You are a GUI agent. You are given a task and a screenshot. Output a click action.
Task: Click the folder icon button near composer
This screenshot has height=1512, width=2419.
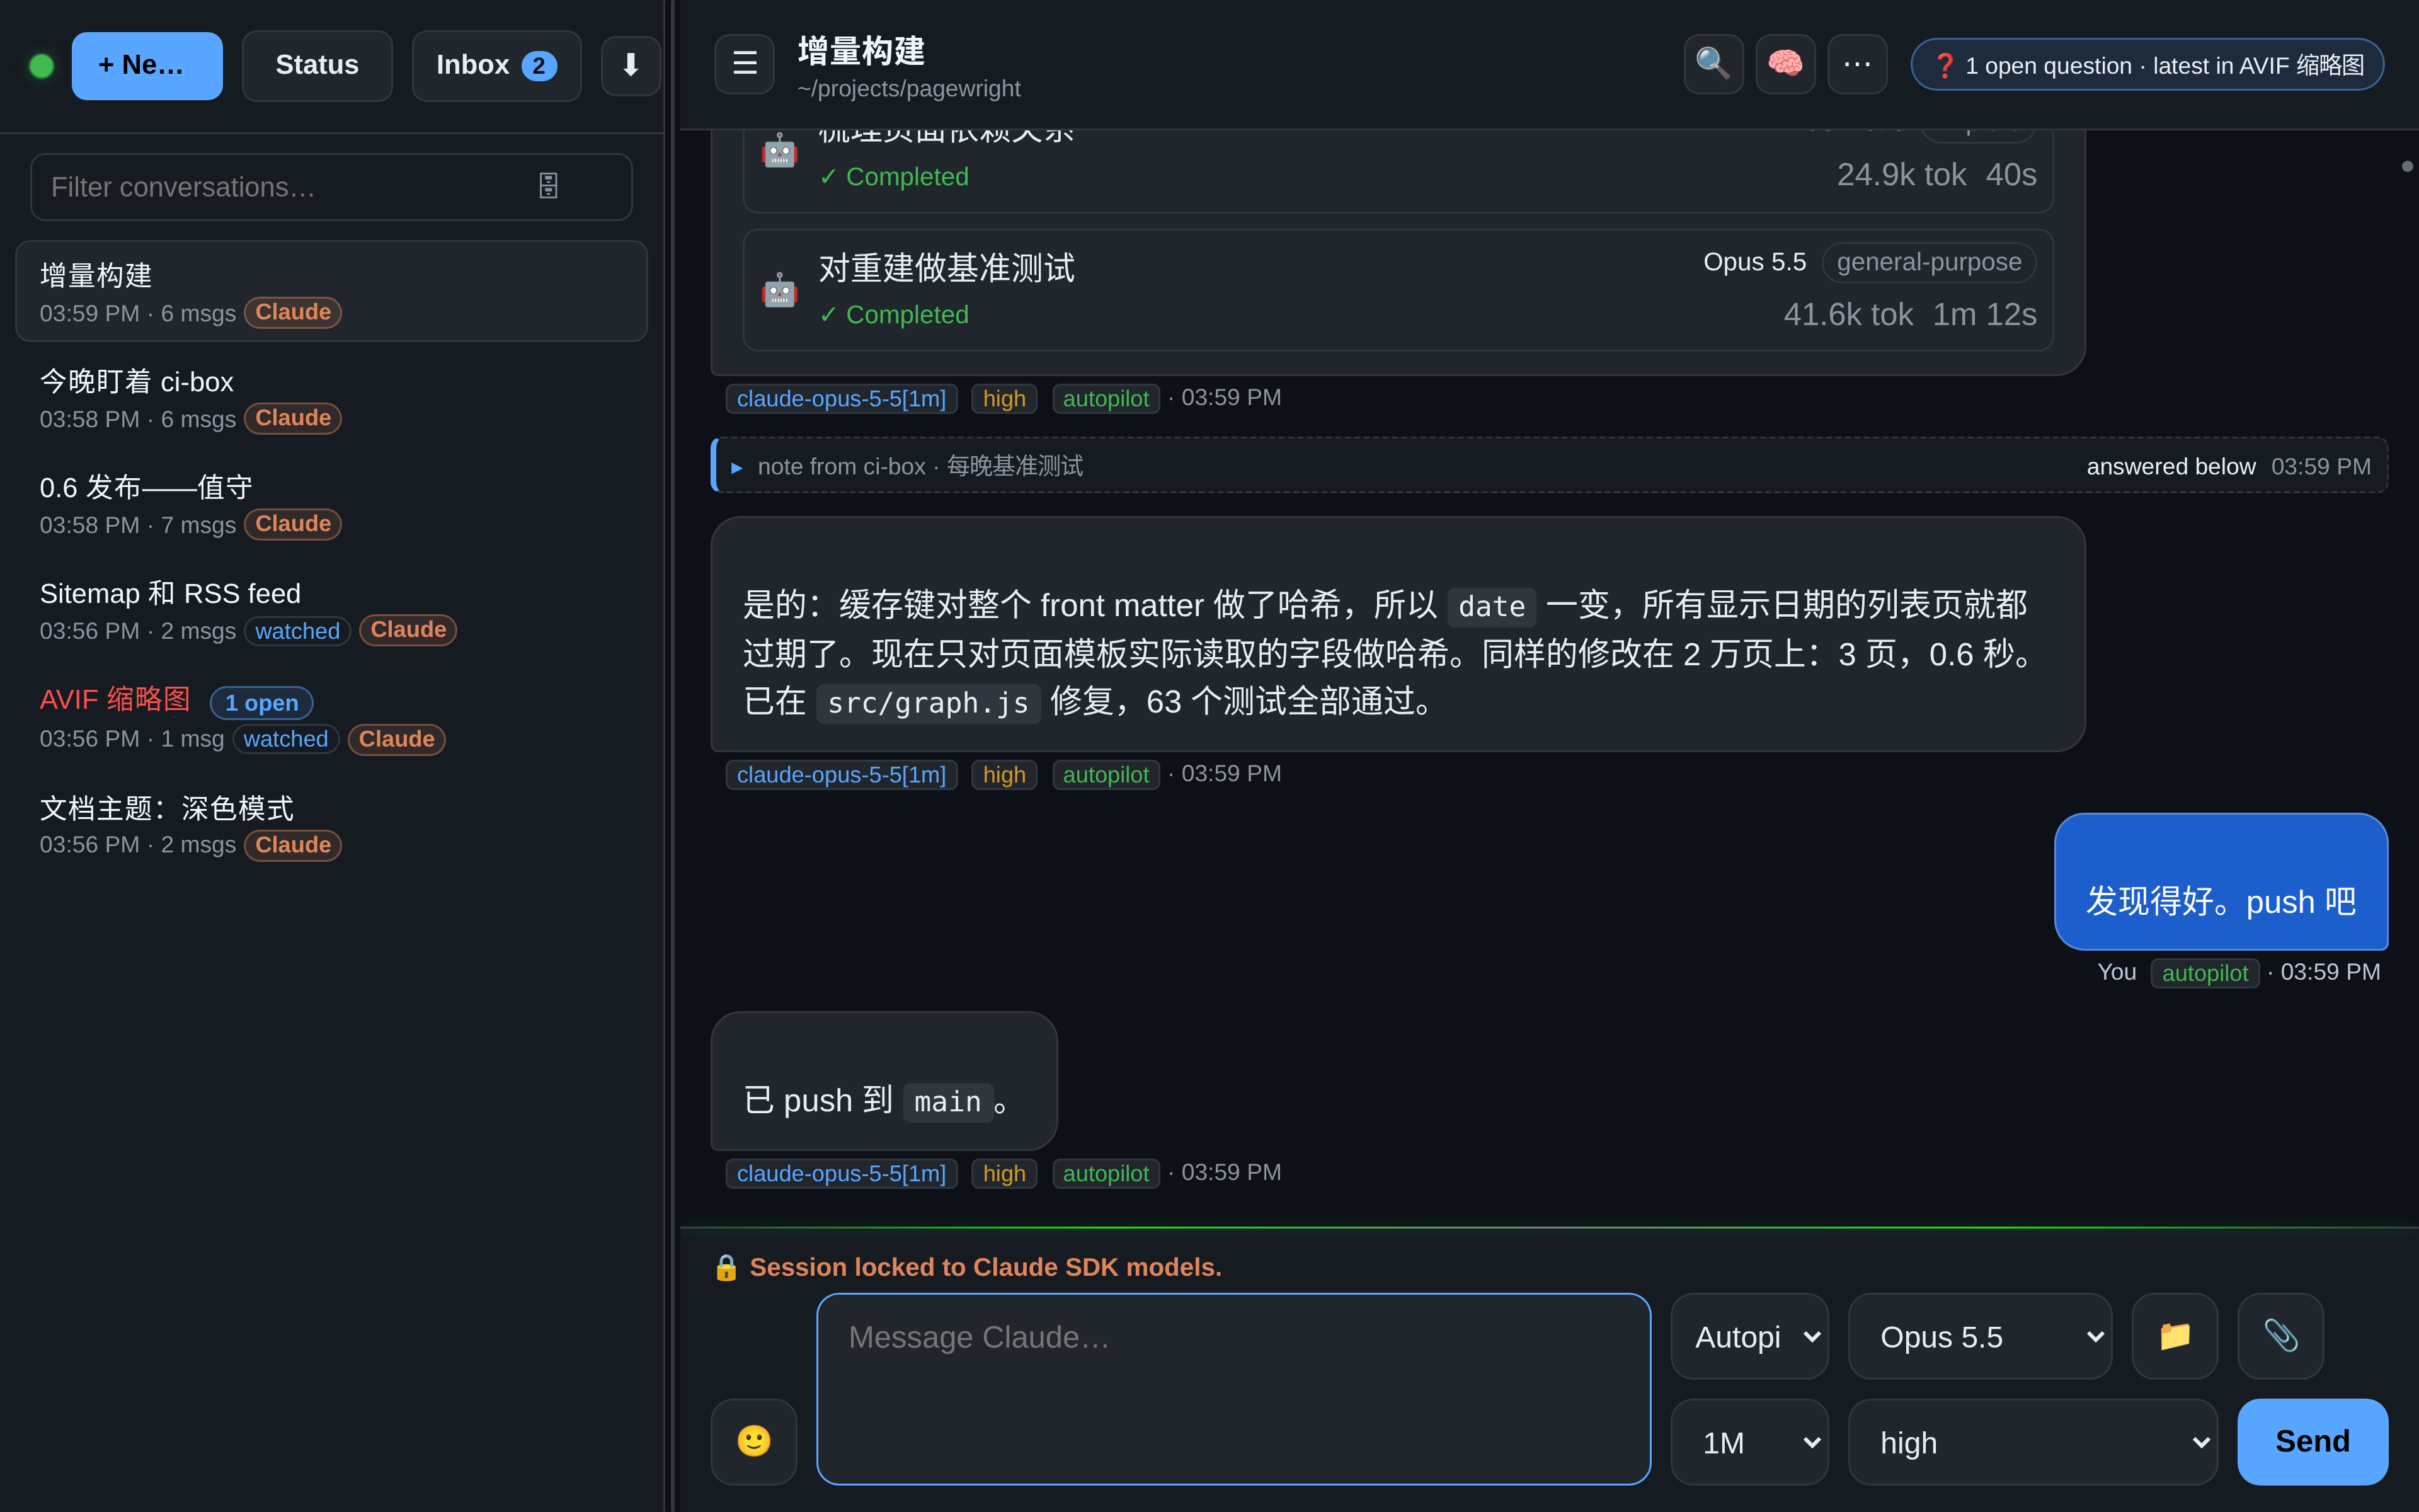[x=2175, y=1336]
